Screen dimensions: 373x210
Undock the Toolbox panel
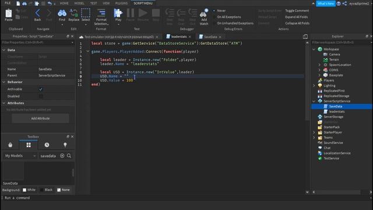[68, 136]
